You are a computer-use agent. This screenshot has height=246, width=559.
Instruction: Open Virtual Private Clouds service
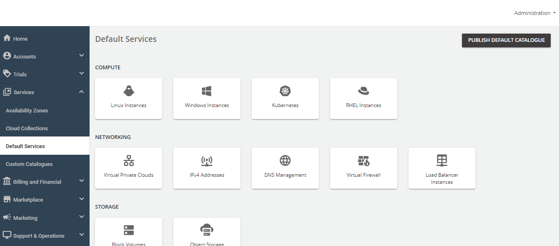(129, 168)
